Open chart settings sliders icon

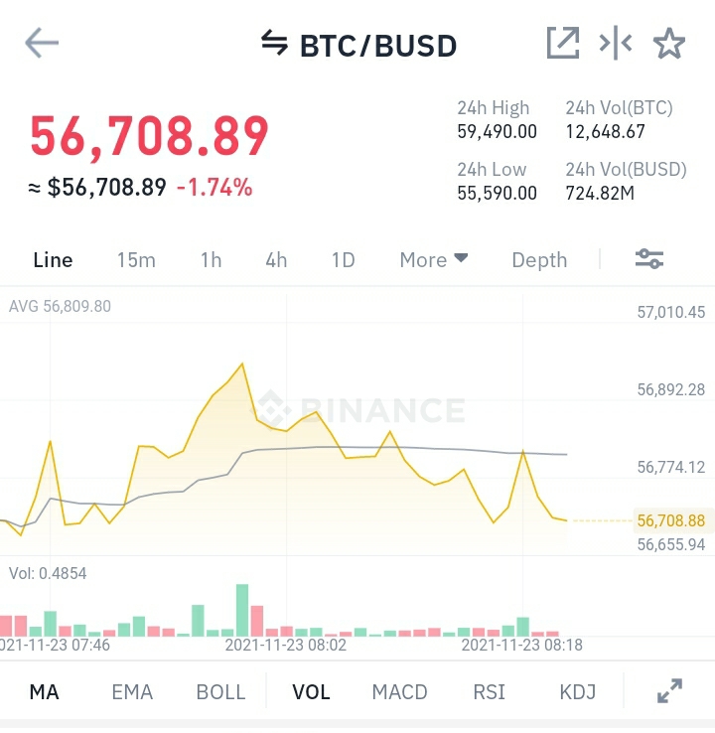(x=649, y=259)
